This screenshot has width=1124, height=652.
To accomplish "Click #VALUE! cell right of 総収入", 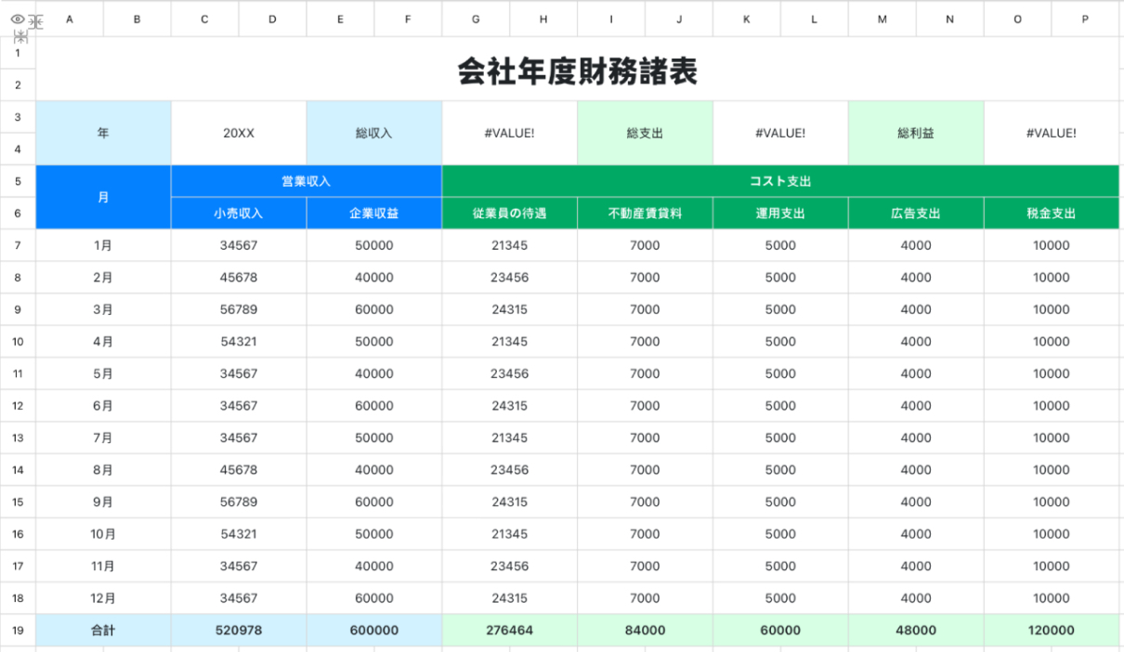I will 510,133.
